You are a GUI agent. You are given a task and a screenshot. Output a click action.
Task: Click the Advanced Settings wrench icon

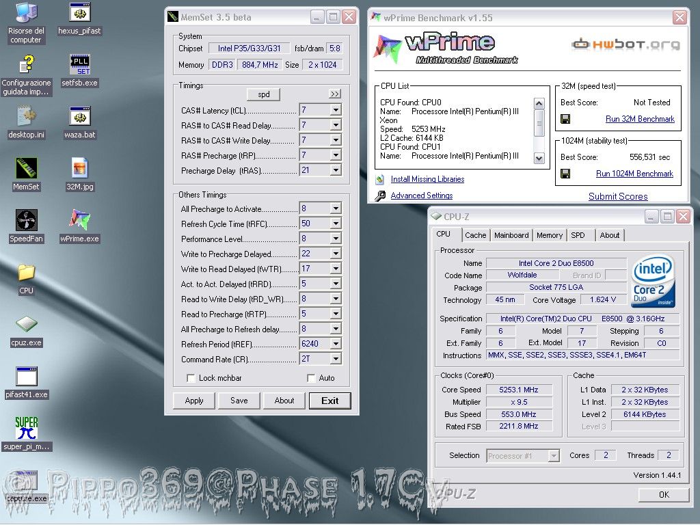(380, 196)
